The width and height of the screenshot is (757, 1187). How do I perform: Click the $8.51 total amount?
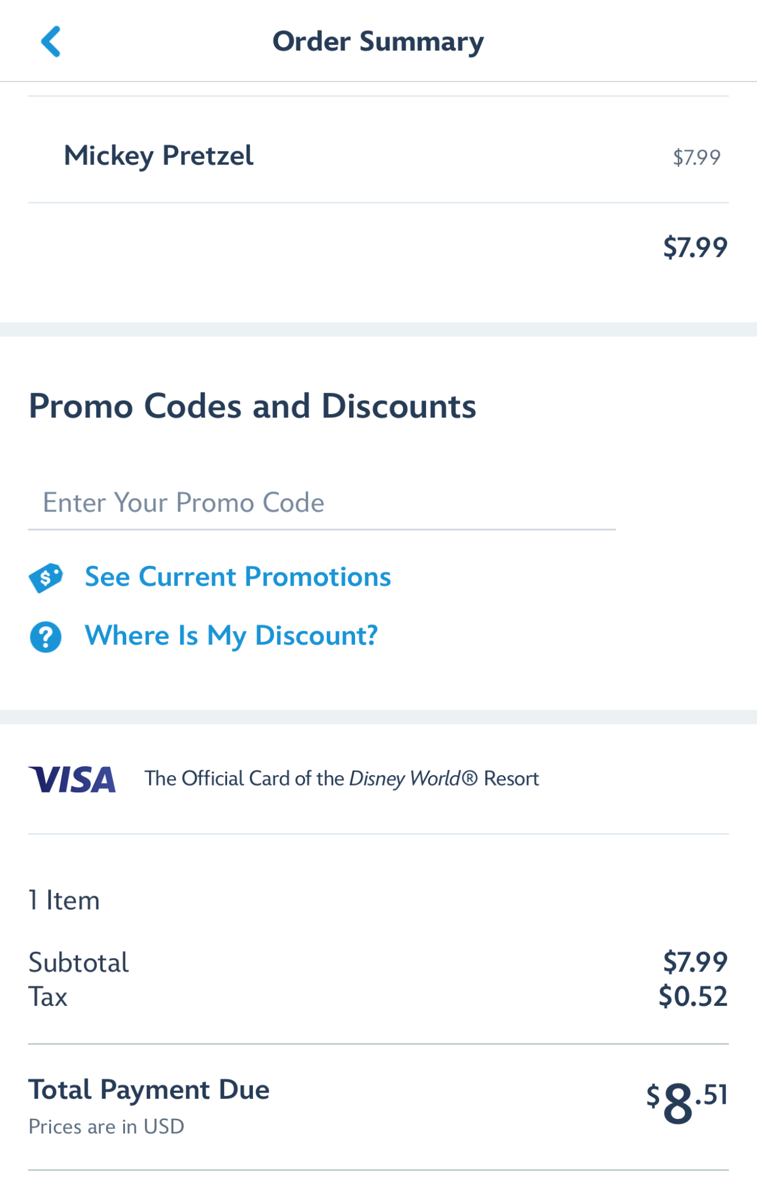pos(686,1101)
